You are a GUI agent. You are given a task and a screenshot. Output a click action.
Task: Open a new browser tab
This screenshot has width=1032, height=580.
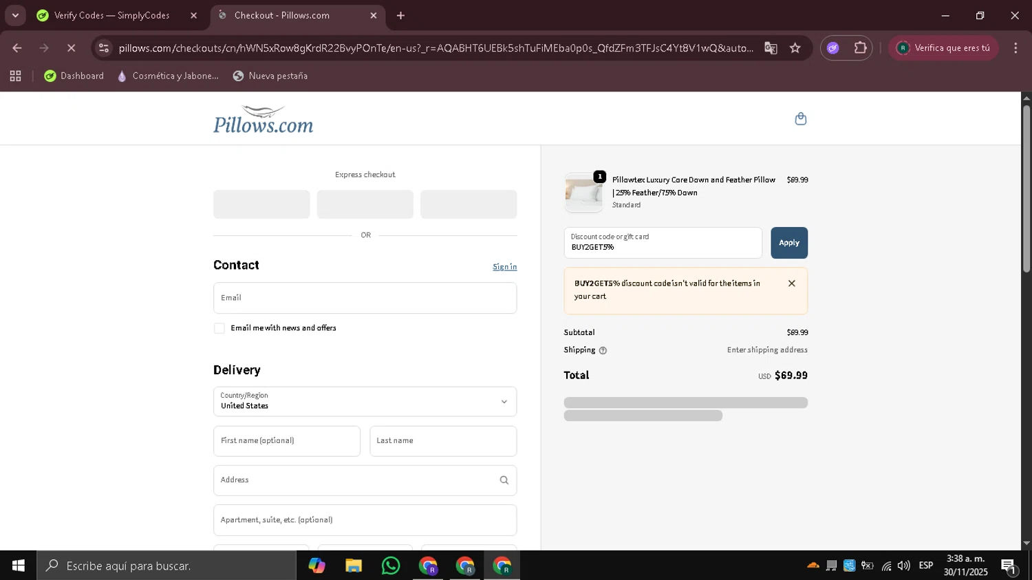click(x=400, y=15)
